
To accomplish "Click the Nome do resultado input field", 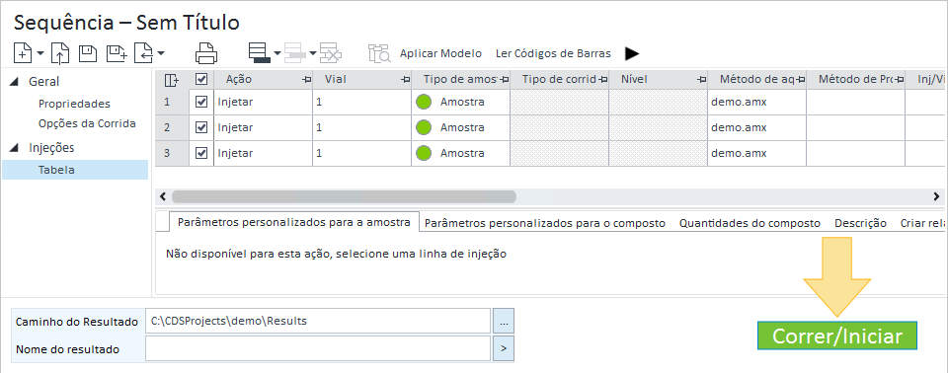I will click(x=317, y=348).
